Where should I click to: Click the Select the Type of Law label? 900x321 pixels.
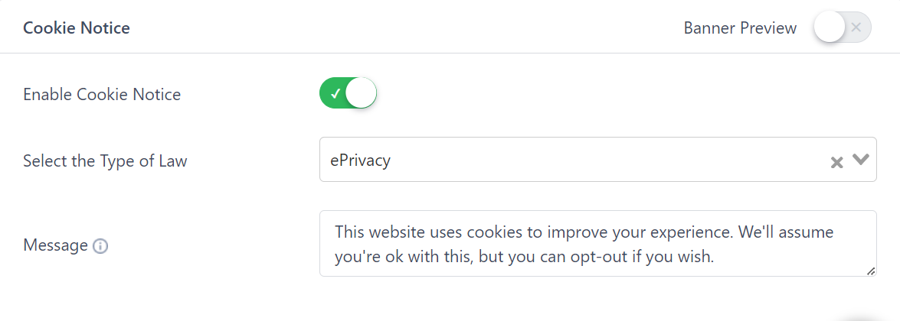[x=105, y=160]
